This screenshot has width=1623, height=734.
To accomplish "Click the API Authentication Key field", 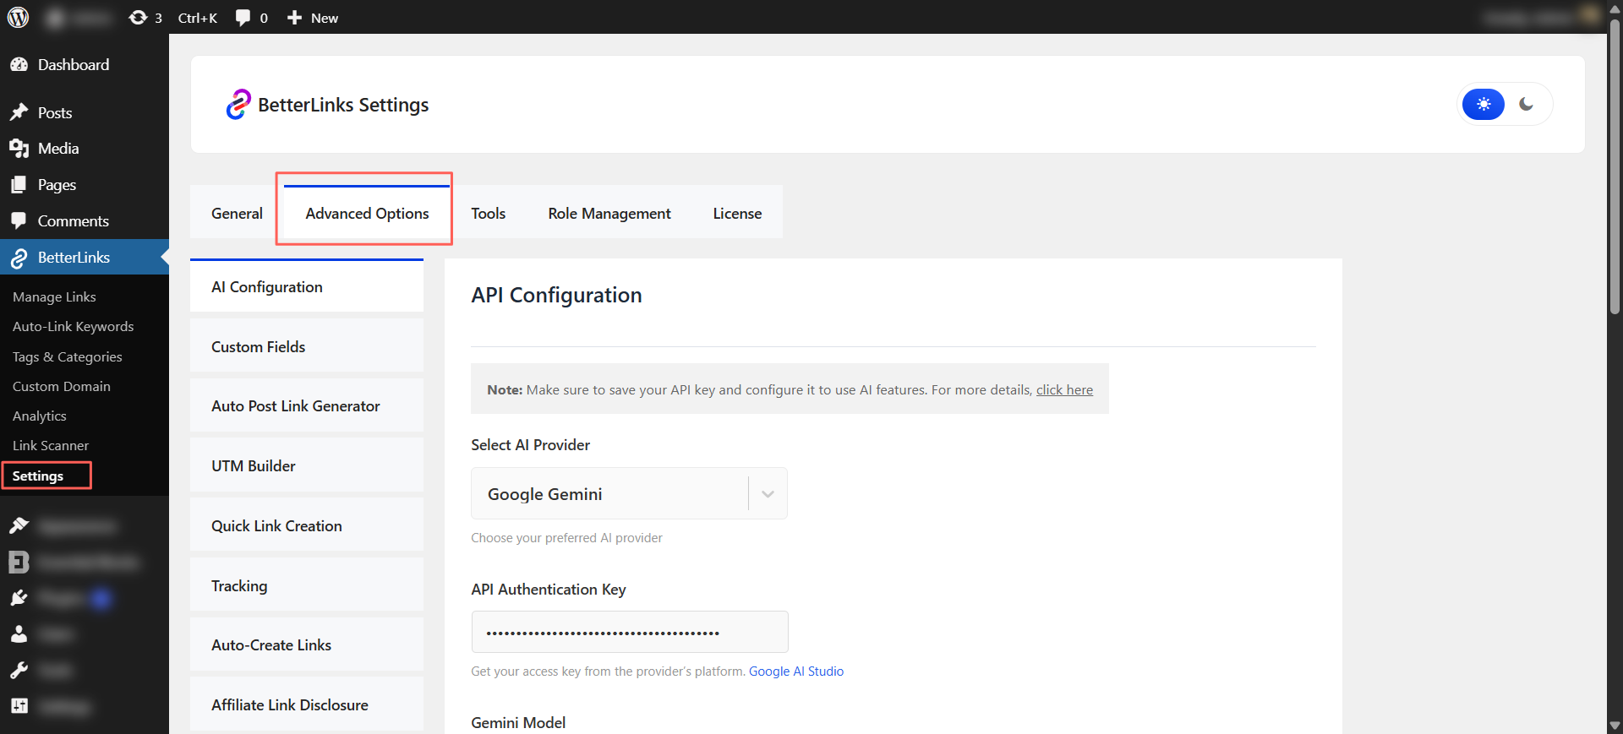I will [630, 632].
